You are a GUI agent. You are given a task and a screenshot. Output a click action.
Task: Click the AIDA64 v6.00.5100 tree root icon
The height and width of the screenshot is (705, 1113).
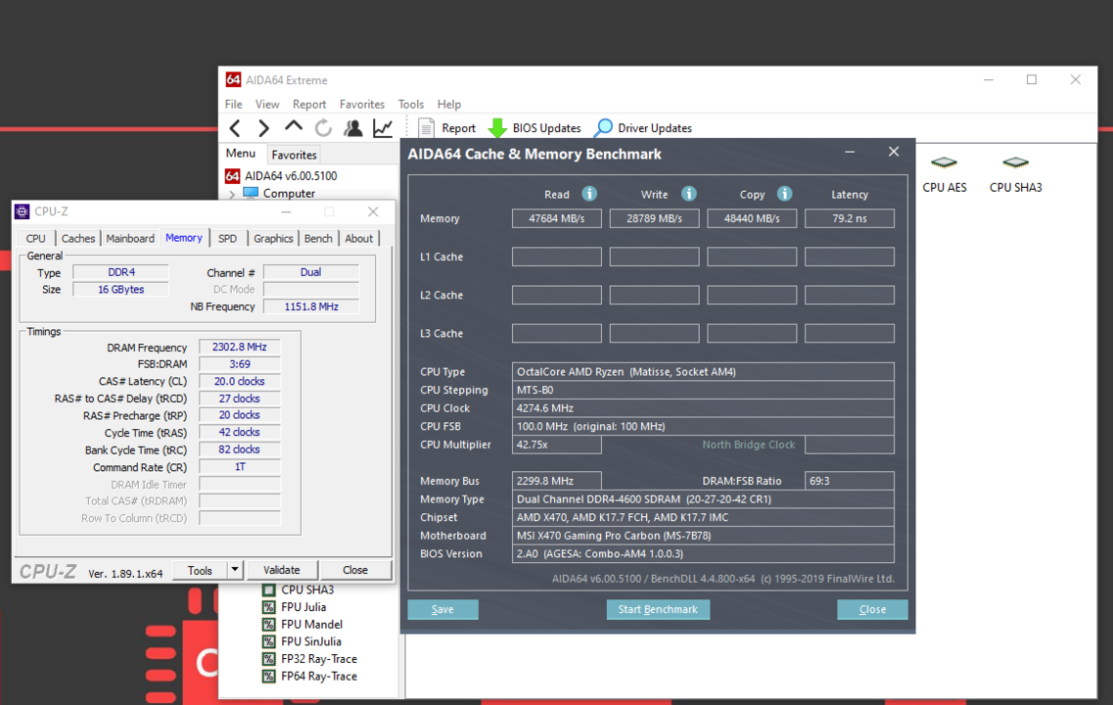click(x=232, y=175)
